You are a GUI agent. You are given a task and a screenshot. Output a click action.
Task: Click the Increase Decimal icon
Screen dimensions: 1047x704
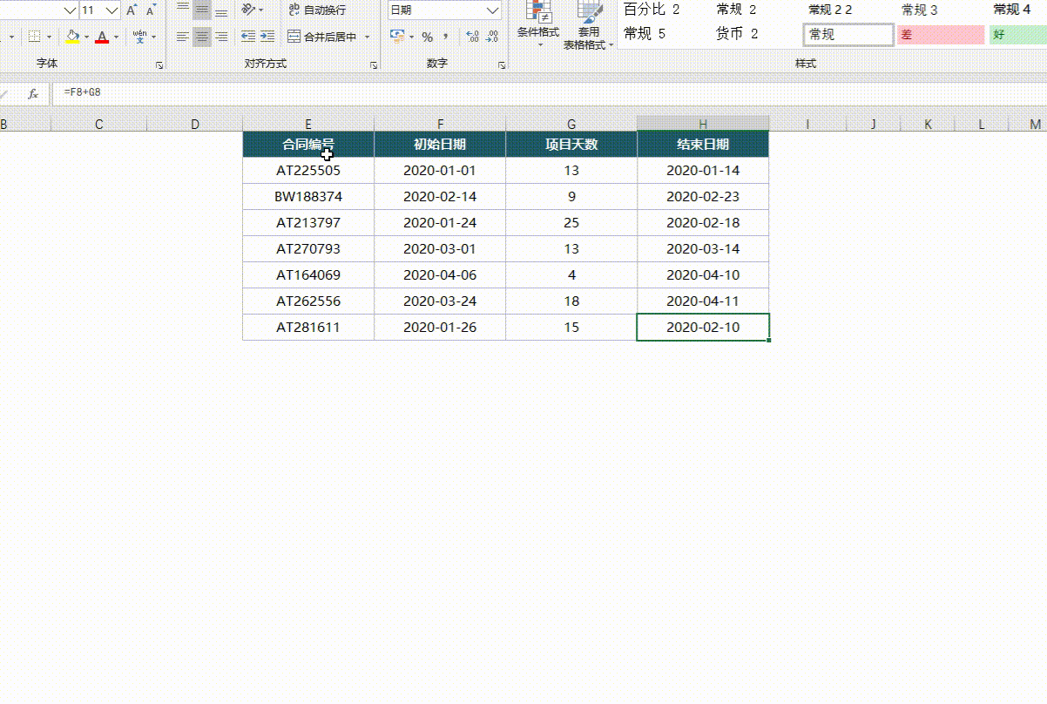[x=472, y=37]
